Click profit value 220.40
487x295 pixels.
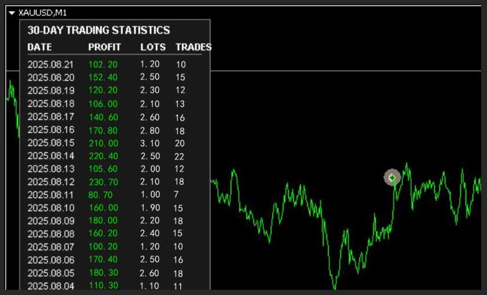(x=103, y=156)
